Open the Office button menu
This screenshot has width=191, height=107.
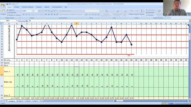click(x=3, y=5)
